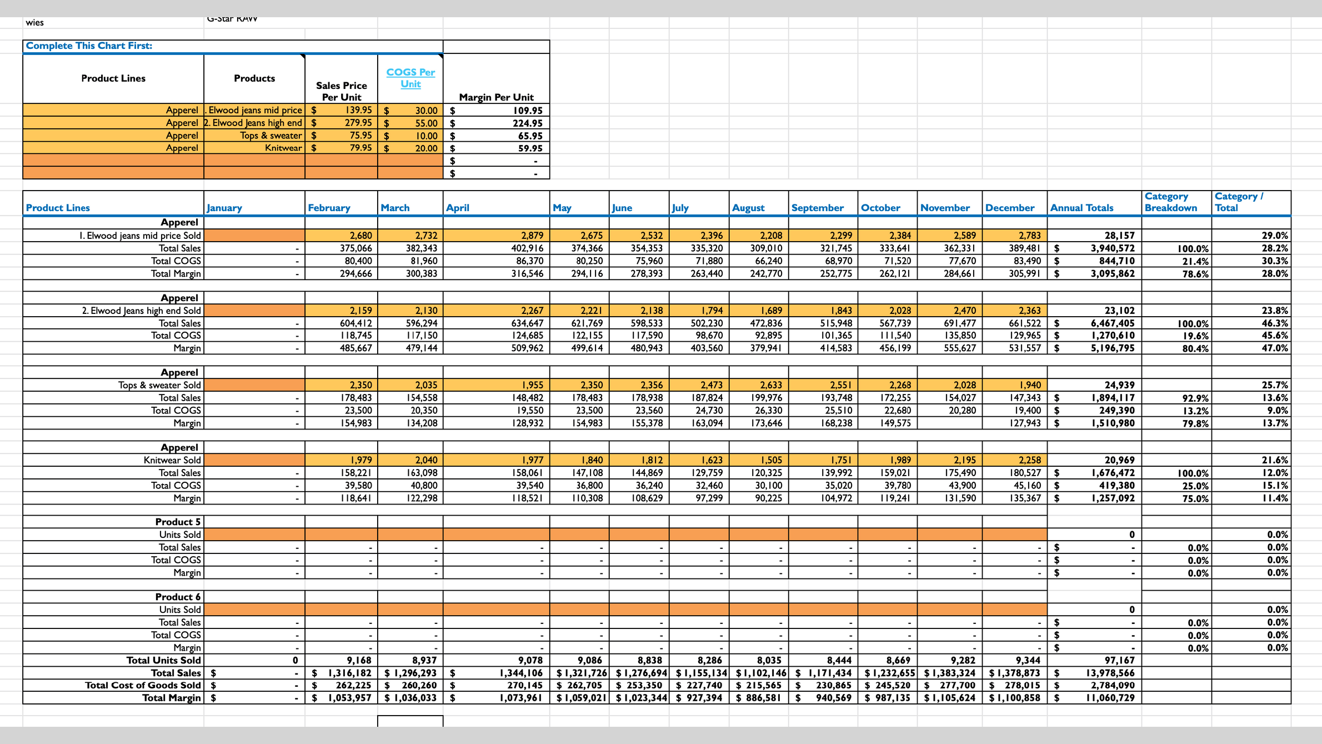Select annual units 24,939 cell
The width and height of the screenshot is (1322, 744).
point(1094,385)
